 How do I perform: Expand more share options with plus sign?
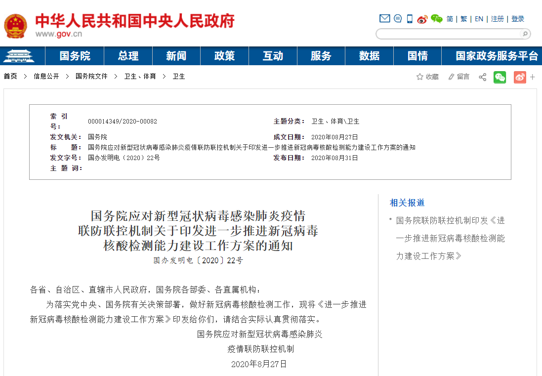coord(533,77)
